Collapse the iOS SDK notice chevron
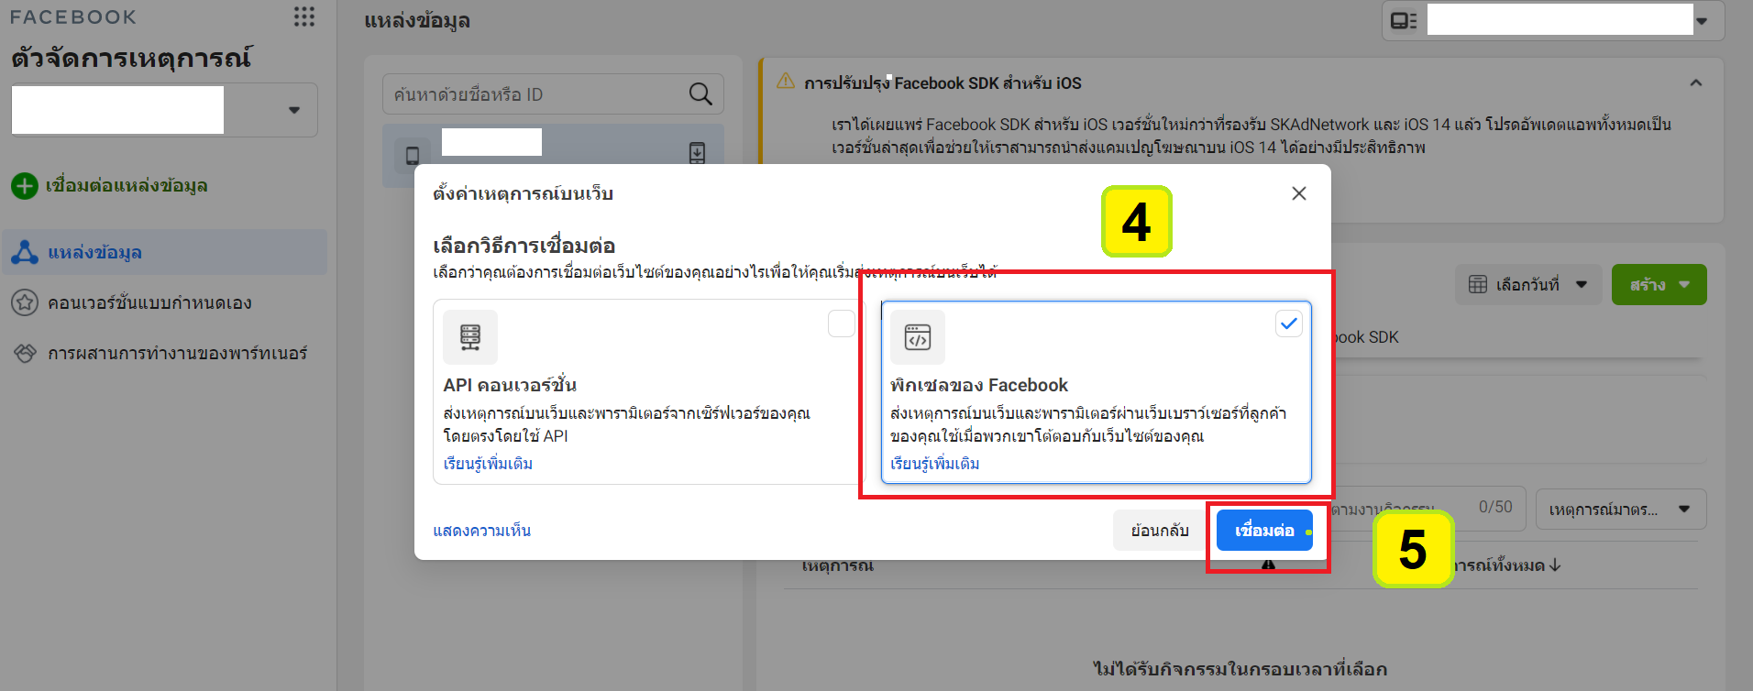This screenshot has width=1753, height=691. point(1695,83)
